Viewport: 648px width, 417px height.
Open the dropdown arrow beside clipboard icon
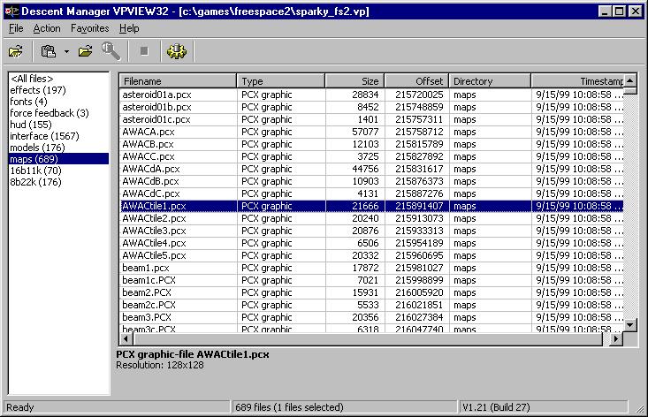tap(66, 52)
